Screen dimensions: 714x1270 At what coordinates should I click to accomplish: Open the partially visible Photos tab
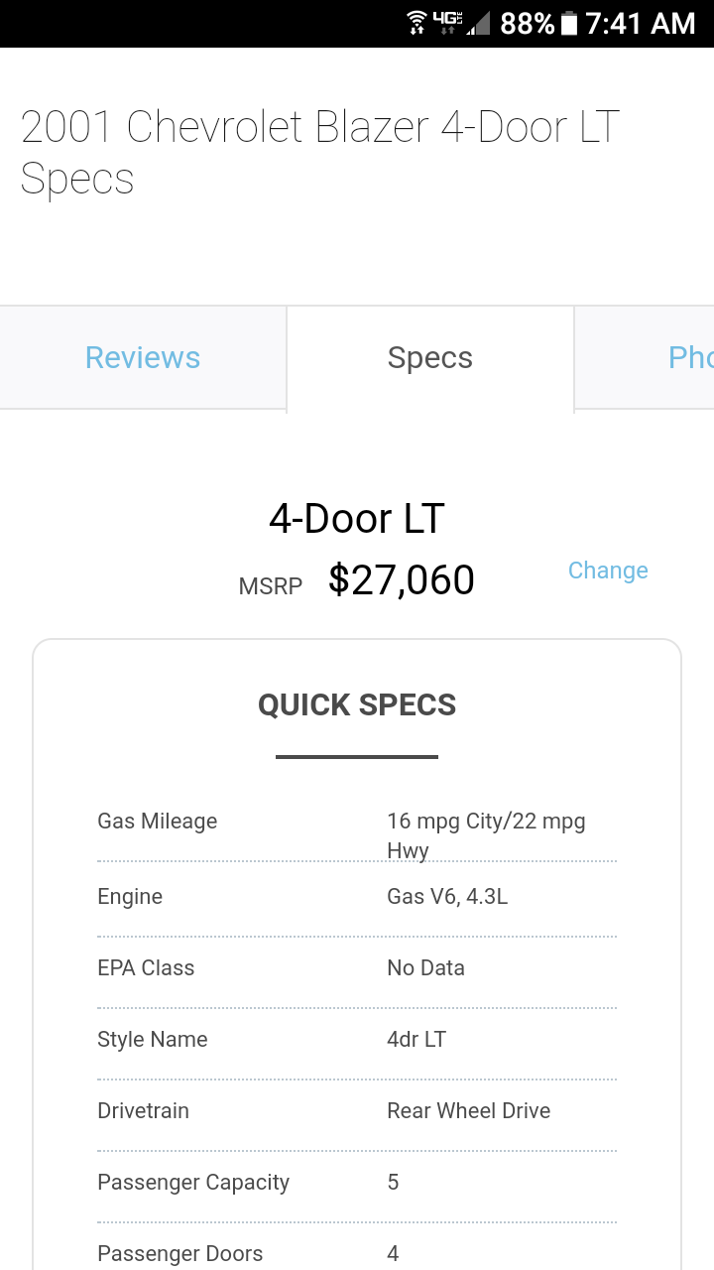pos(689,358)
